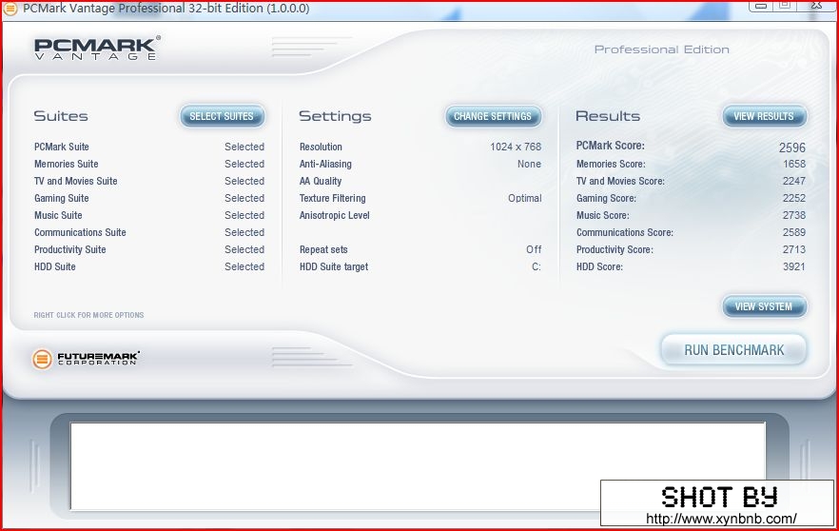The width and height of the screenshot is (839, 531).
Task: Click the TV and Movies Score 2247
Action: coord(794,181)
